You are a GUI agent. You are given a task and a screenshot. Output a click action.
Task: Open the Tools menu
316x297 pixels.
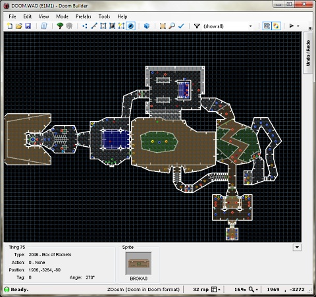tap(104, 16)
